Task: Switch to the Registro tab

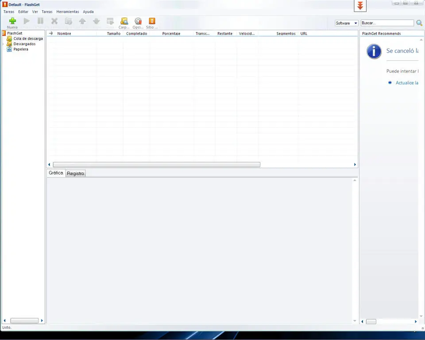Action: pos(75,173)
